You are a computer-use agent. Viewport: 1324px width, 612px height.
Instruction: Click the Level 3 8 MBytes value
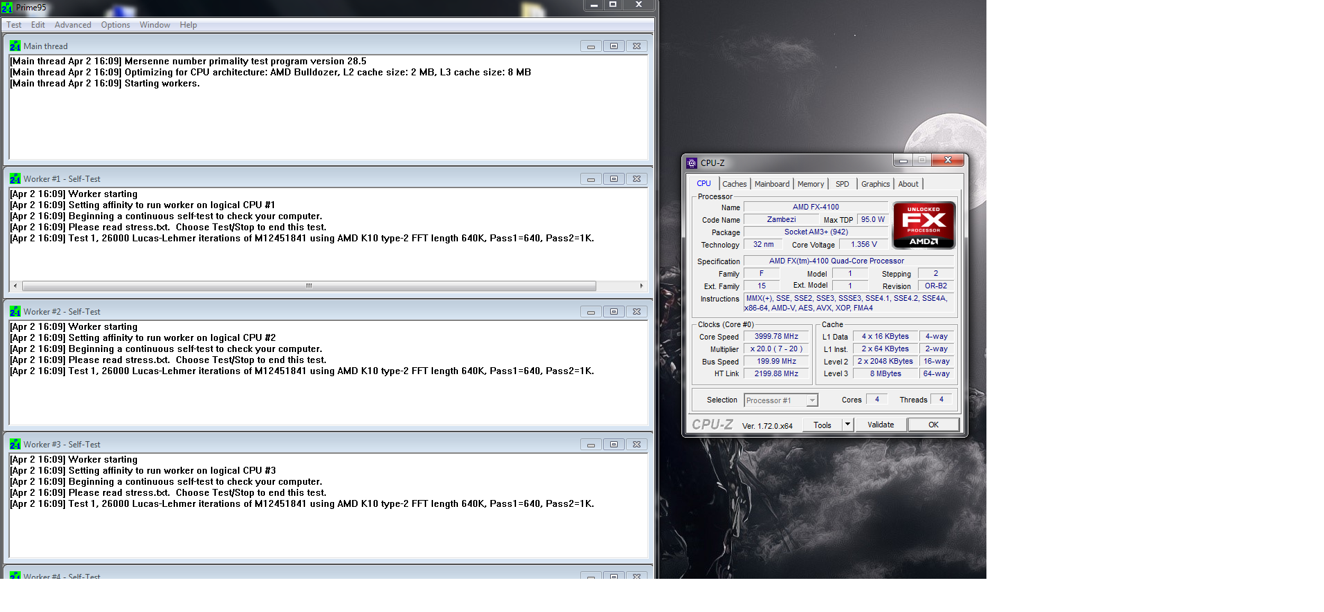point(885,373)
